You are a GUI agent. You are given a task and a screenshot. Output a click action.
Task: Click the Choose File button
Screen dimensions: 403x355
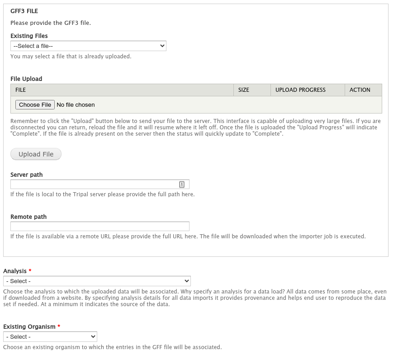coord(35,104)
